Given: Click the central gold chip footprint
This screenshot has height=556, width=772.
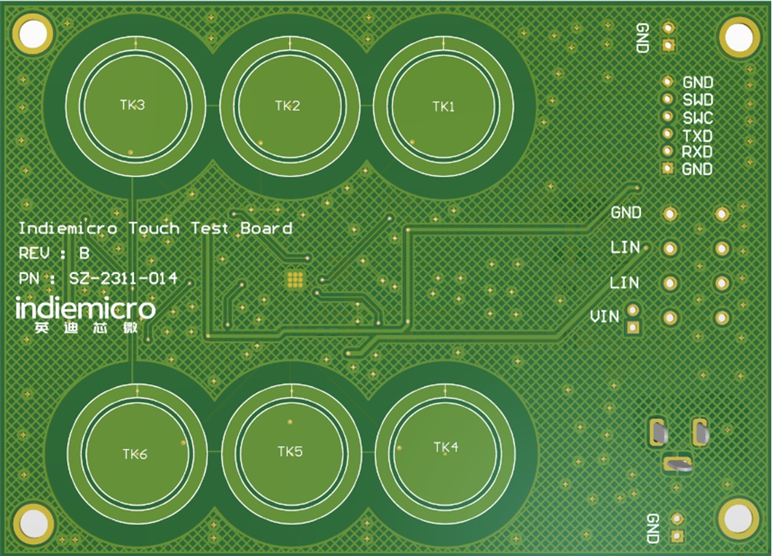Looking at the screenshot, I should [295, 279].
